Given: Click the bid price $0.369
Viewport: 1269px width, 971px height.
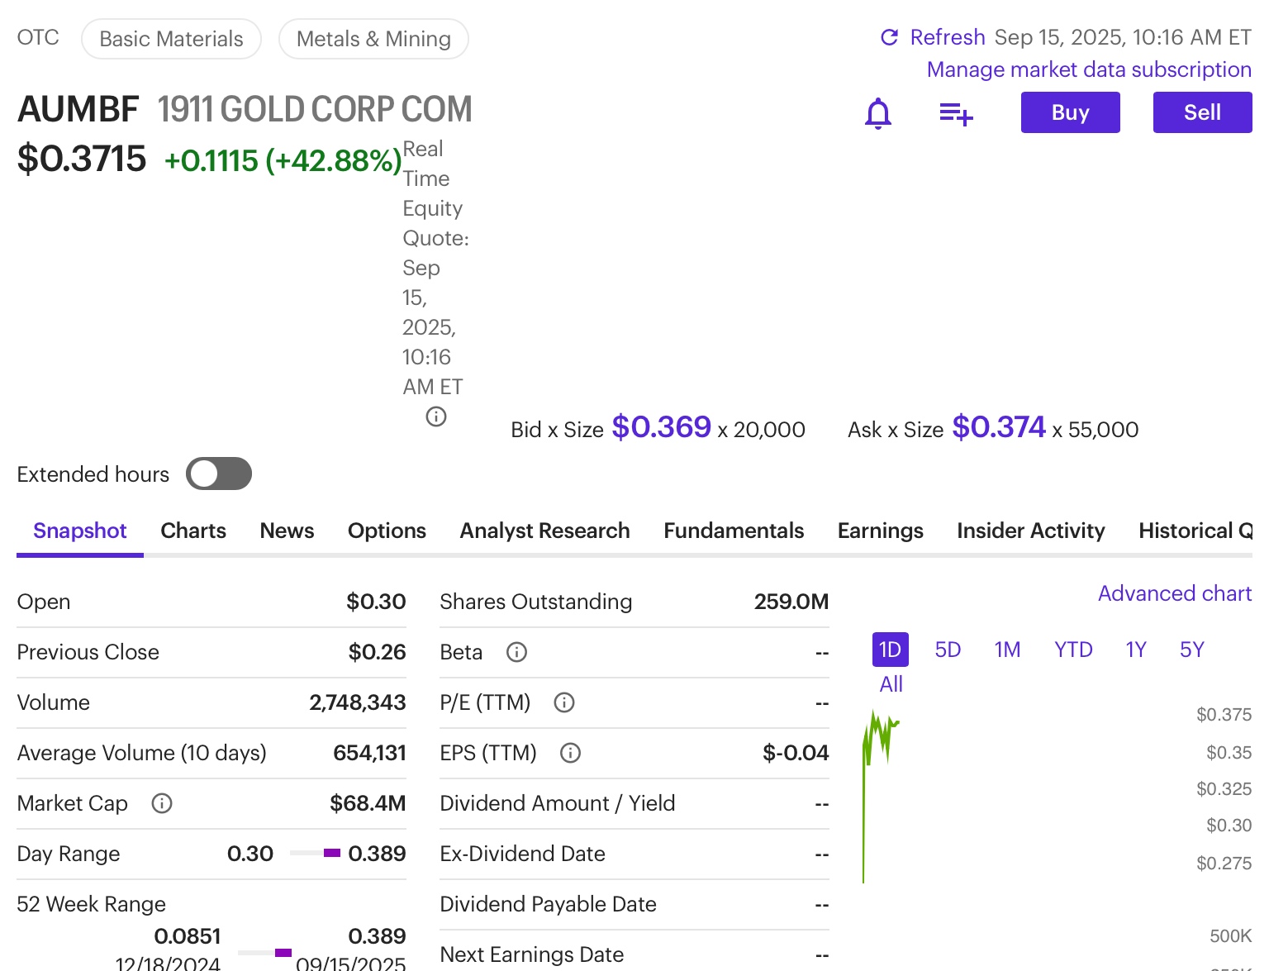Looking at the screenshot, I should [x=662, y=427].
